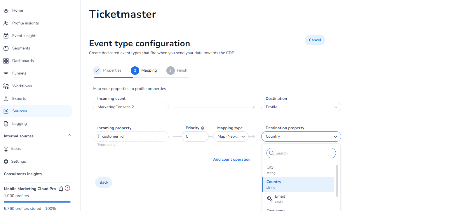Toggle the Destination property Country dropdown
Viewport: 453px width, 211px height.
click(301, 136)
